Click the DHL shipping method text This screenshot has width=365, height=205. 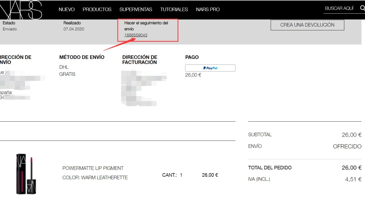pyautogui.click(x=64, y=67)
